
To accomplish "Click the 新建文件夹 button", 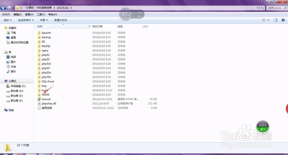I will click(x=60, y=20).
